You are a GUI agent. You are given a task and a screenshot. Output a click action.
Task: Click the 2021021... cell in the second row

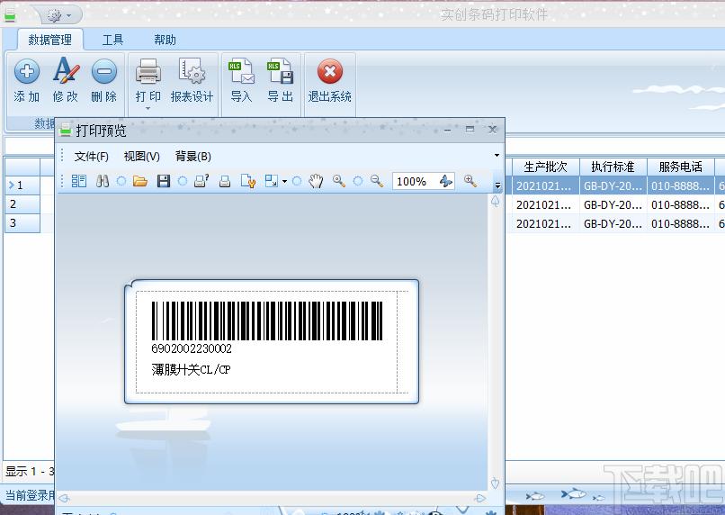tap(546, 204)
